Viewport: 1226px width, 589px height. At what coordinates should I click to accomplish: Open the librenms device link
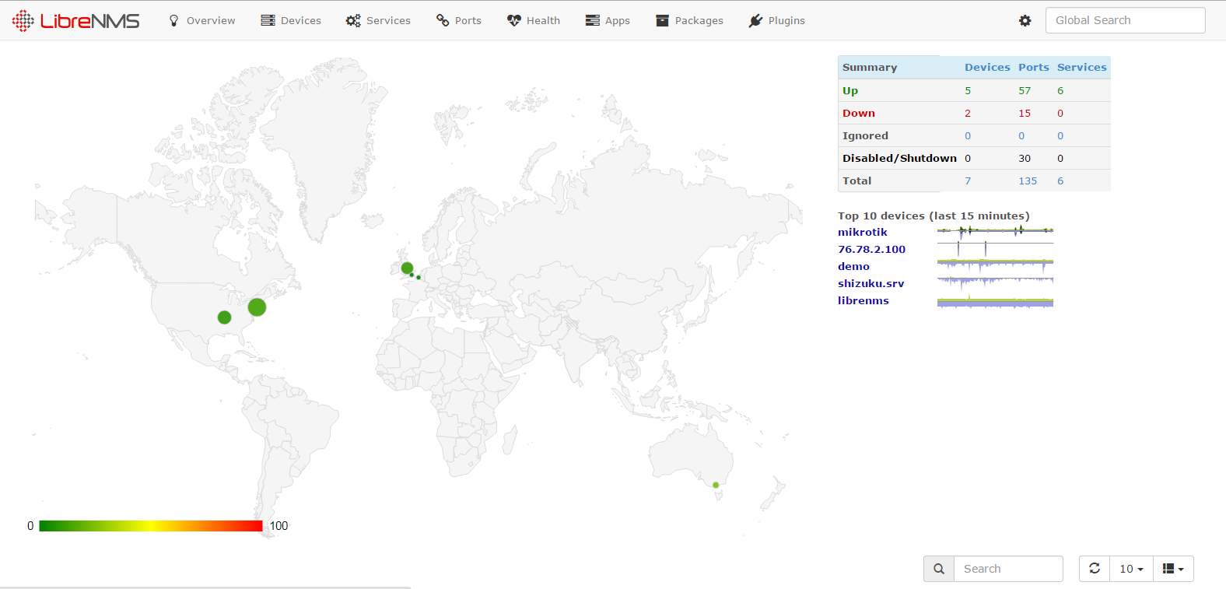(x=863, y=300)
